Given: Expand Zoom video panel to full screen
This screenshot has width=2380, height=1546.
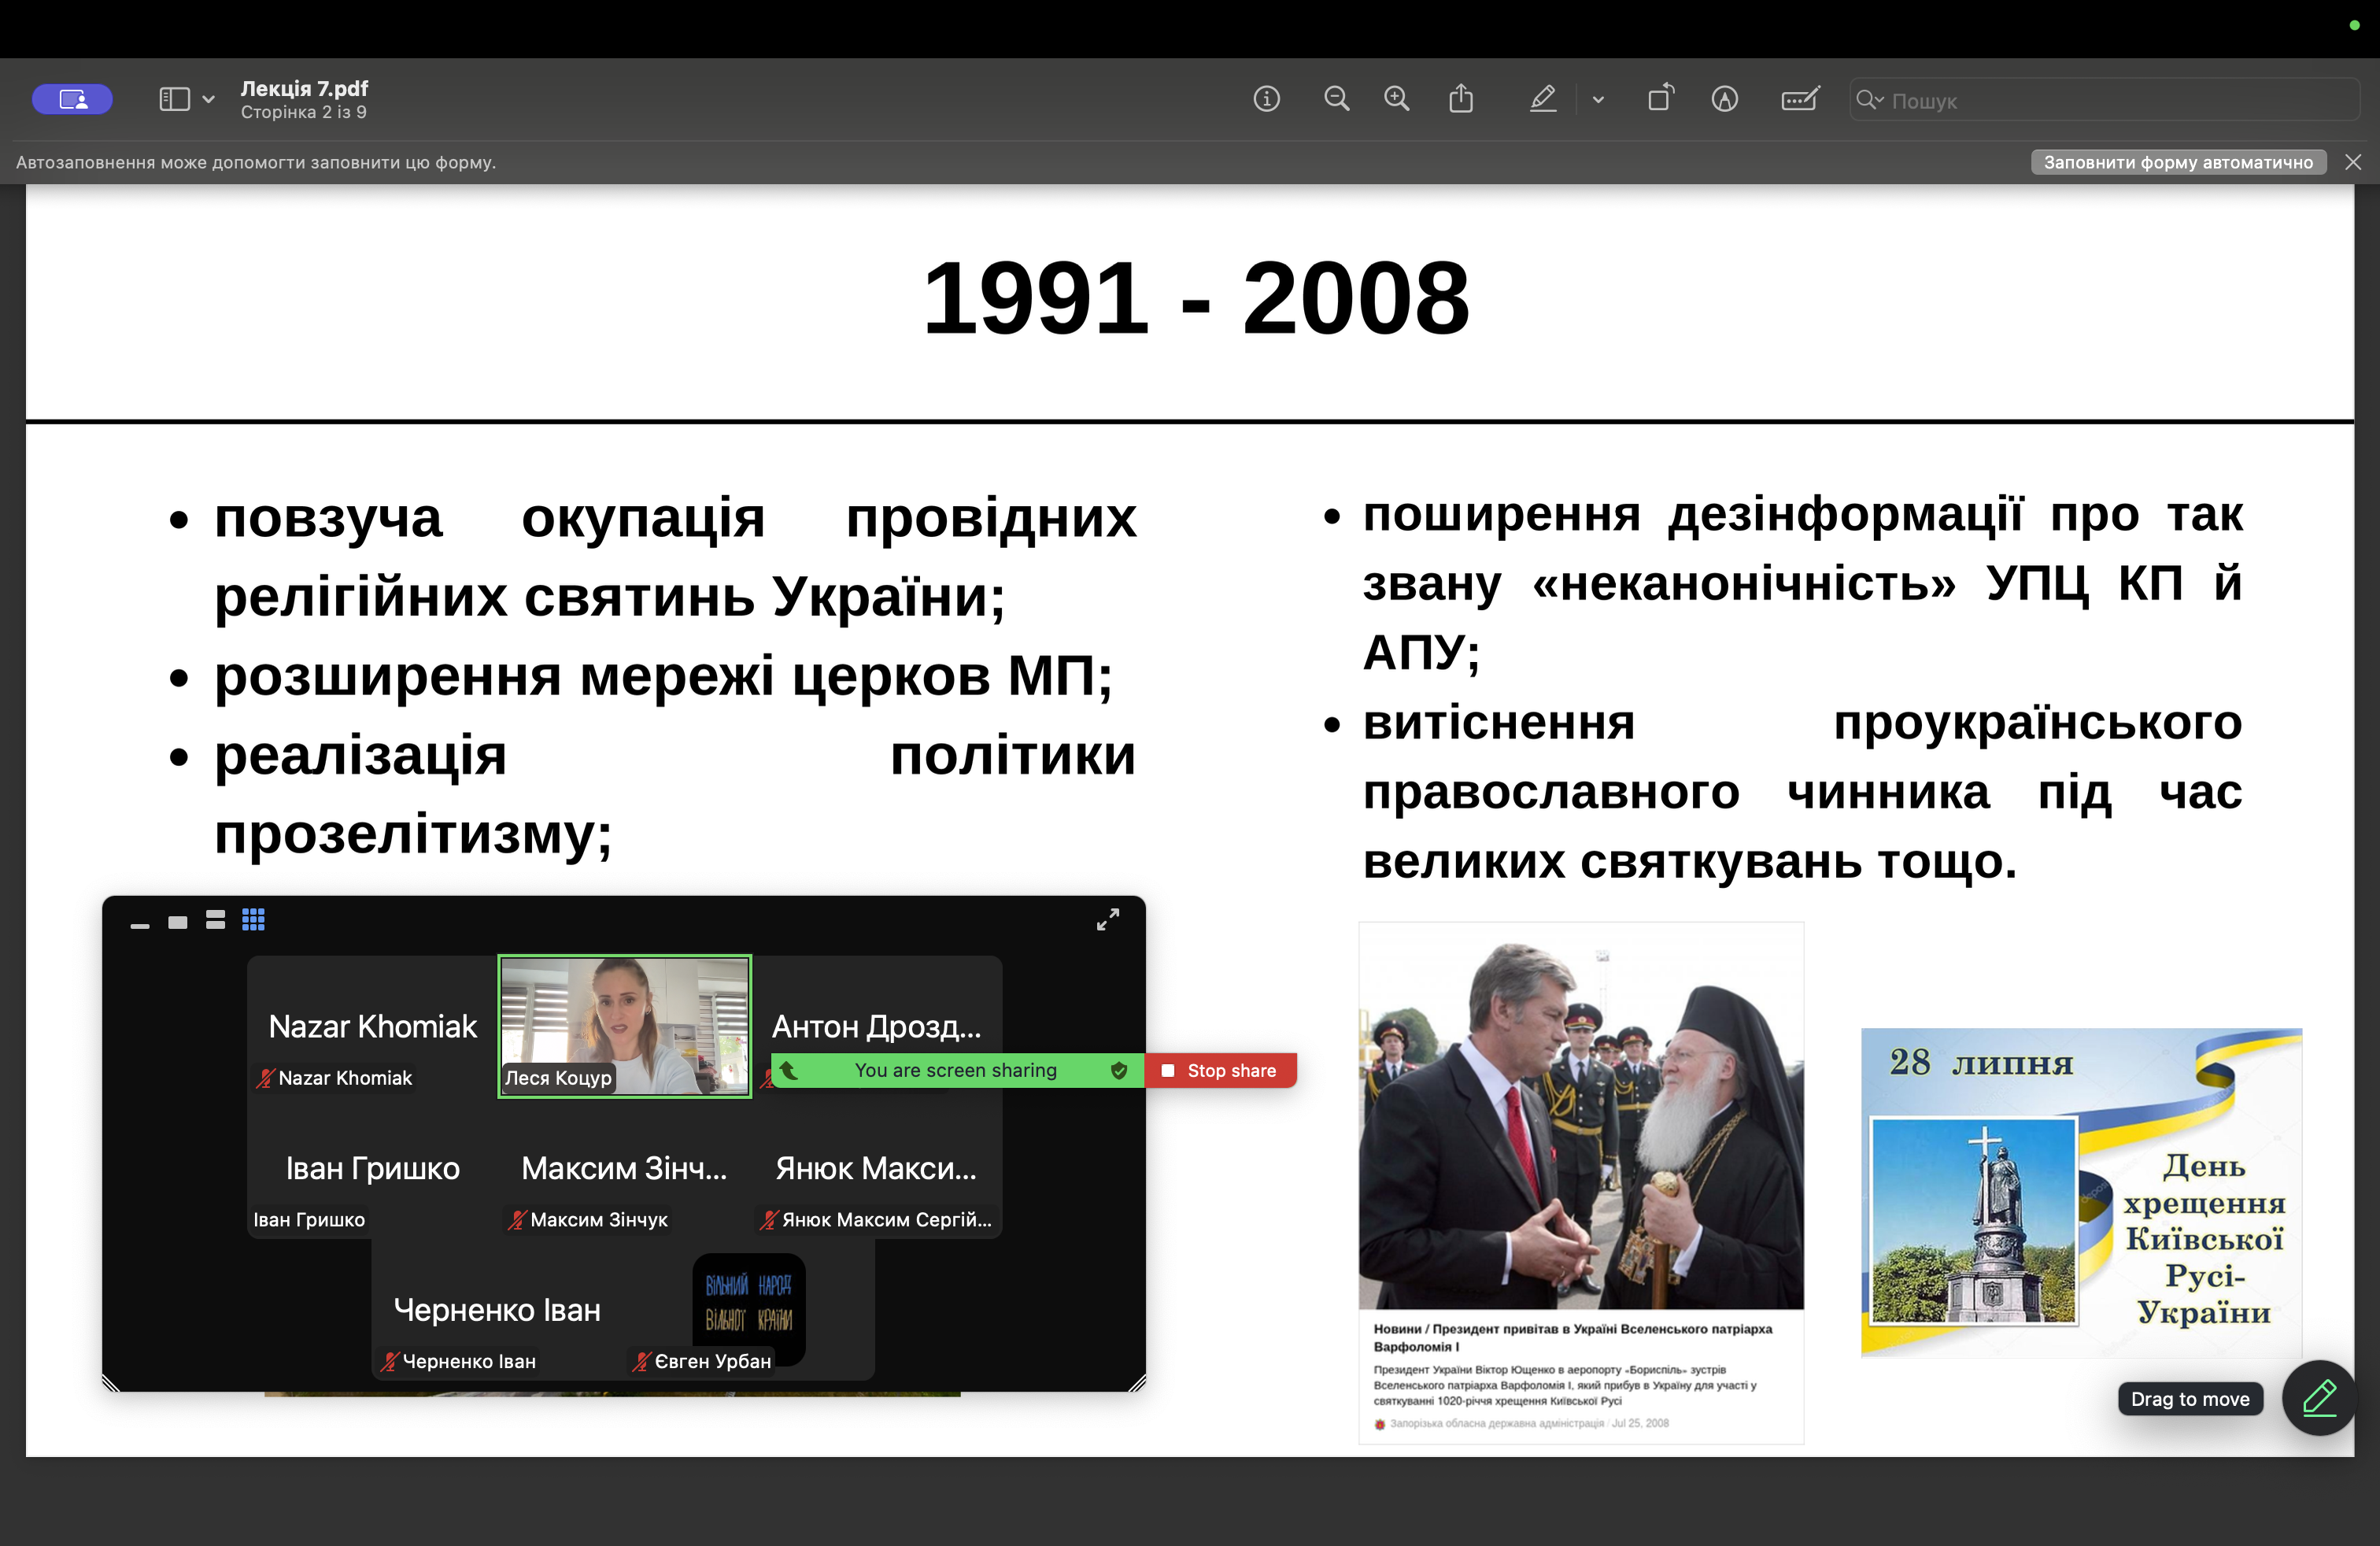Looking at the screenshot, I should click(x=1108, y=920).
